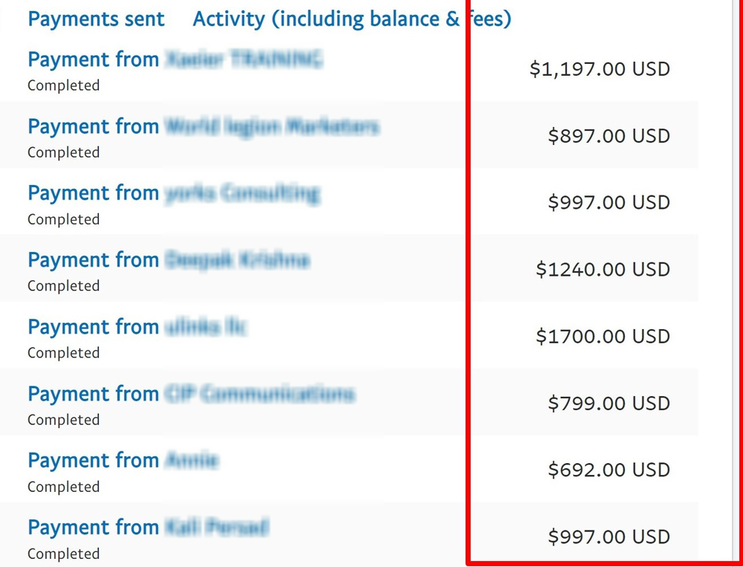Click the payment link for $692.00
The image size is (743, 567).
[x=123, y=461]
